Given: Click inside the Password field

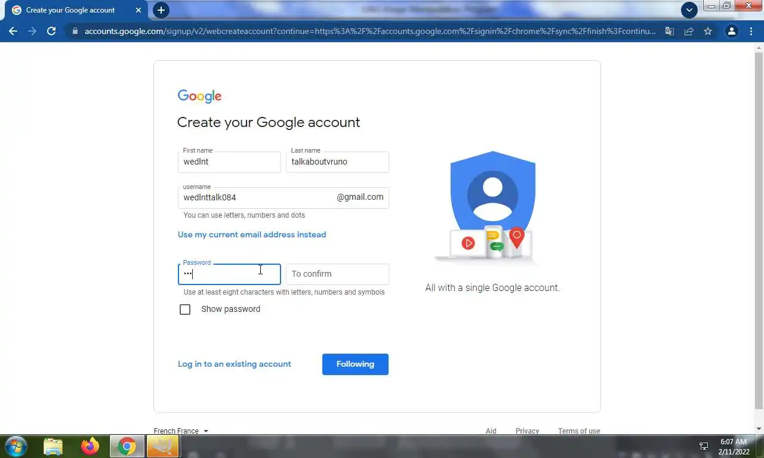Looking at the screenshot, I should 229,274.
